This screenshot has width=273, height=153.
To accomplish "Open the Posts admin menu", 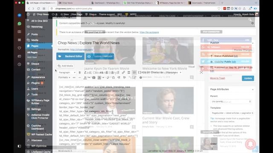I will pyautogui.click(x=34, y=34).
